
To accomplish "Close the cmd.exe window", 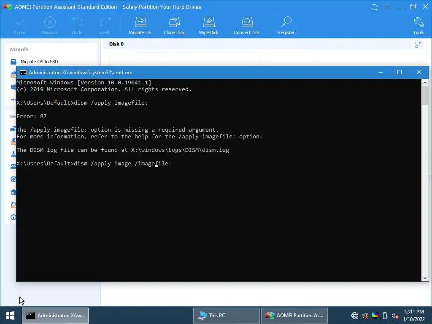I will click(x=419, y=72).
